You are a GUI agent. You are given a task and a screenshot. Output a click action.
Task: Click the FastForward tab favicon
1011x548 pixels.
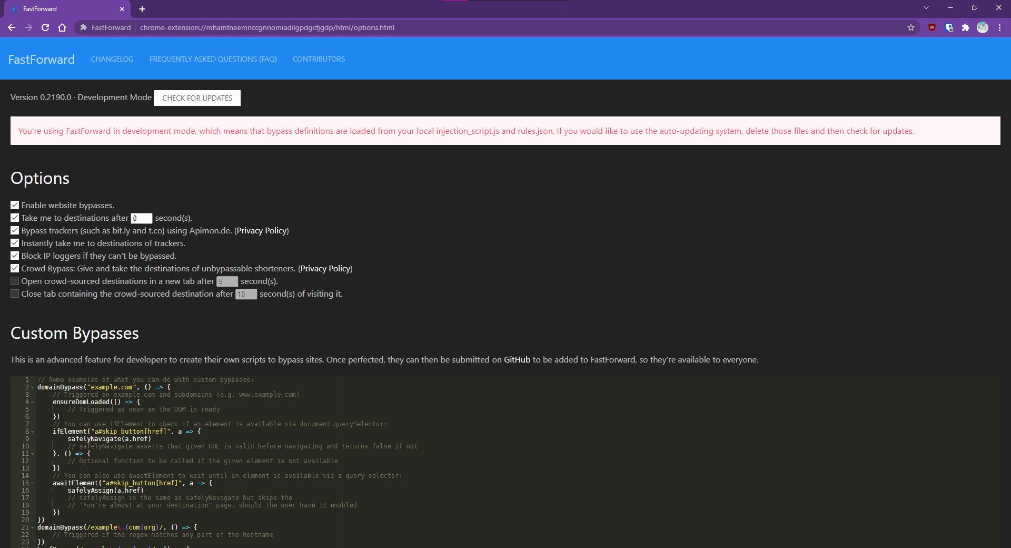point(14,9)
